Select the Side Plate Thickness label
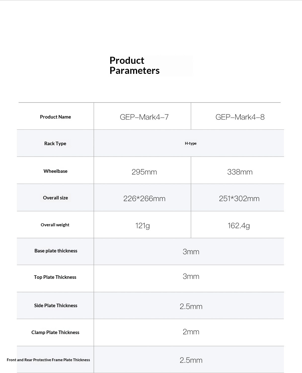302x373 pixels. click(56, 305)
